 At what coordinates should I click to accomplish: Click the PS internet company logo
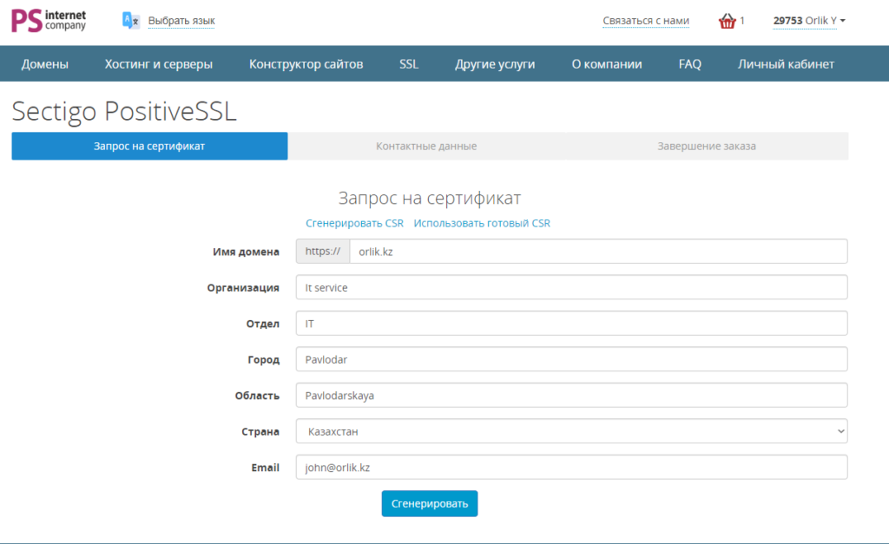pos(49,21)
